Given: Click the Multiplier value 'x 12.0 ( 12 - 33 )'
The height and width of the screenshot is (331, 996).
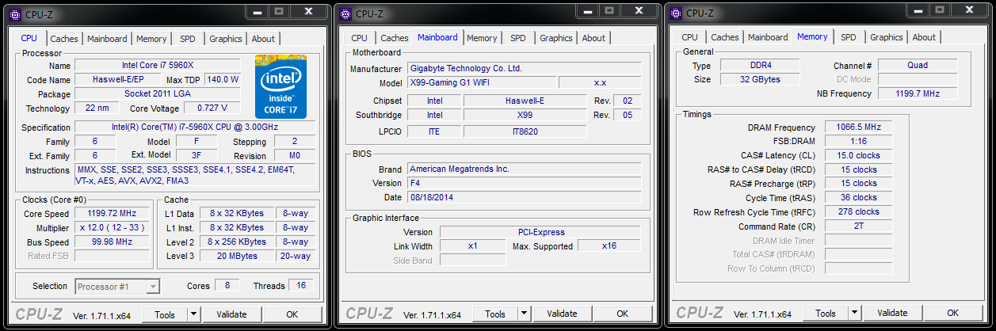Looking at the screenshot, I should (x=112, y=227).
